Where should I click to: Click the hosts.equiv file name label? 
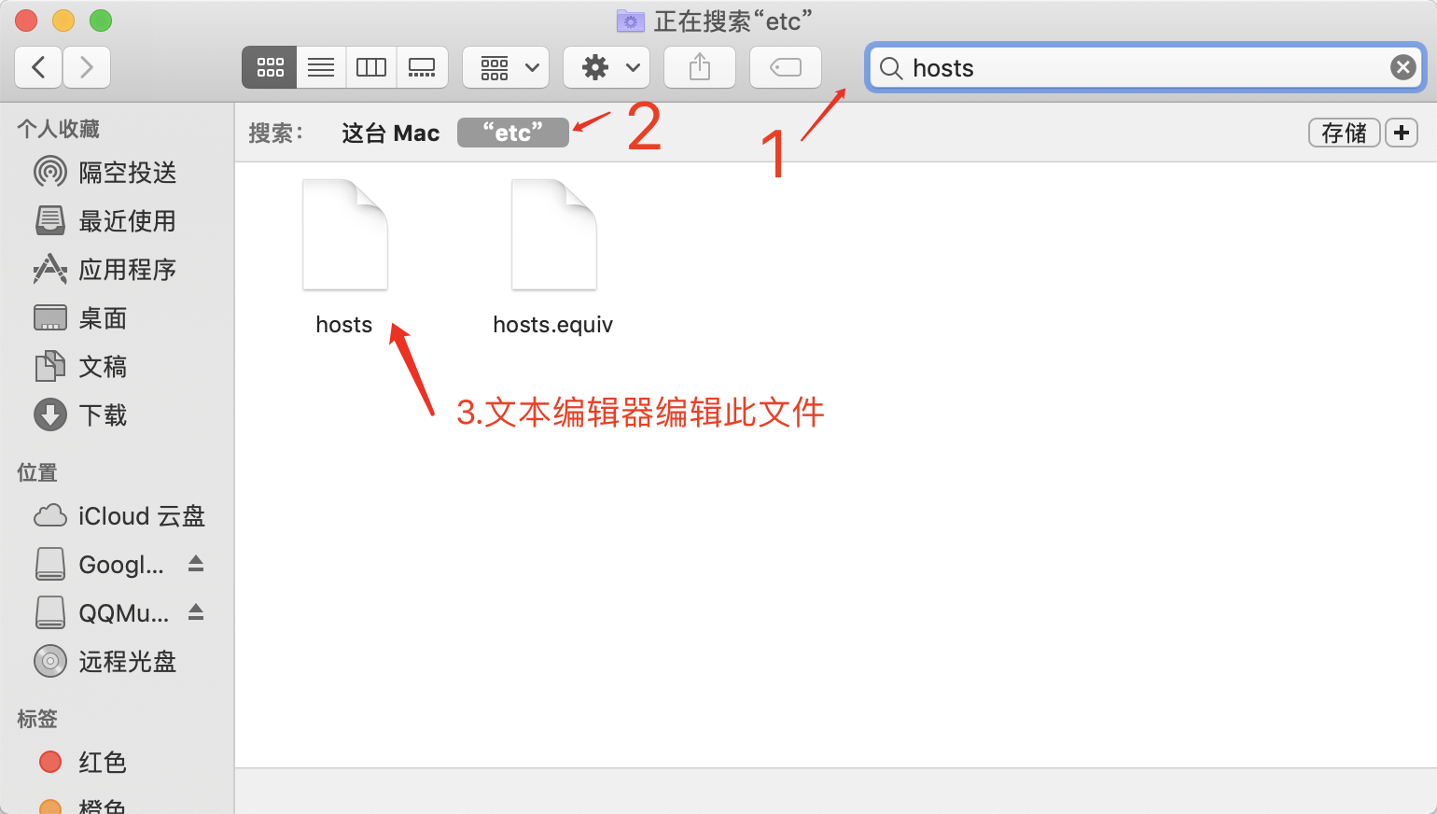553,325
